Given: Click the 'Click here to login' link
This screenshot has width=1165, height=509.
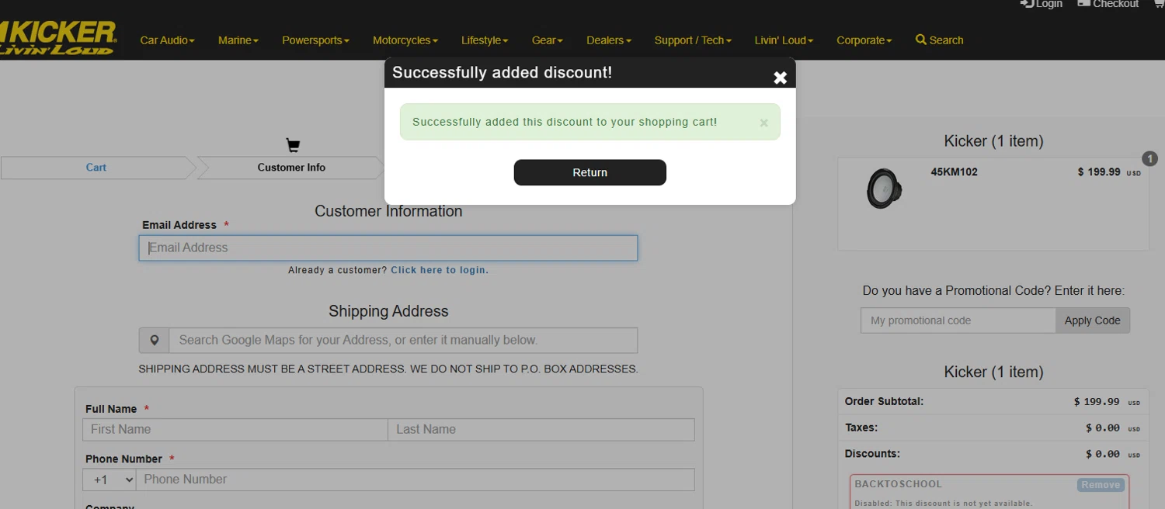Looking at the screenshot, I should point(440,270).
